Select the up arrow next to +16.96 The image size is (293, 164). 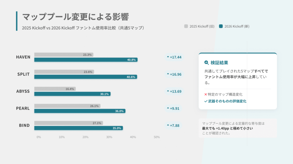168,74
